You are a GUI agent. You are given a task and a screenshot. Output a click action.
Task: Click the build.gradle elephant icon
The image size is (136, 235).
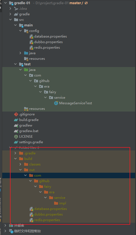(x=16, y=120)
